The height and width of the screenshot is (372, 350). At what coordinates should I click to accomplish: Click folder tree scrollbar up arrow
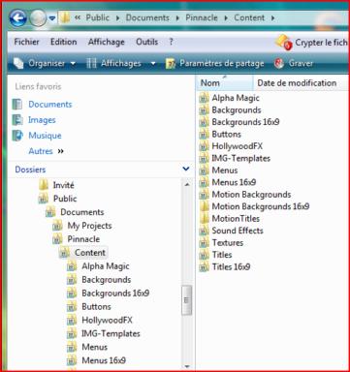187,184
